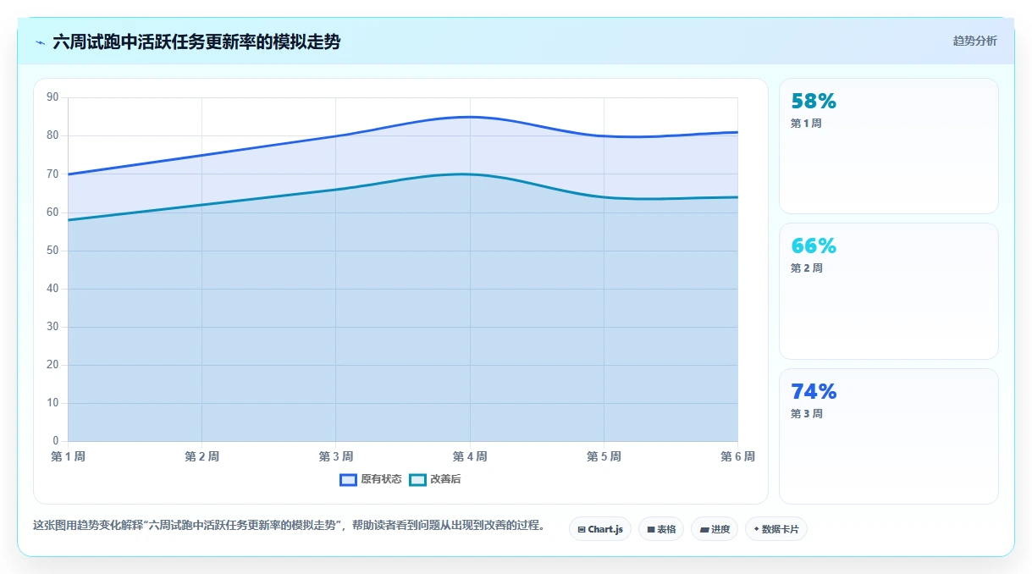The width and height of the screenshot is (1032, 574).
Task: Toggle the 原有状态 legend swatch
Action: (348, 479)
